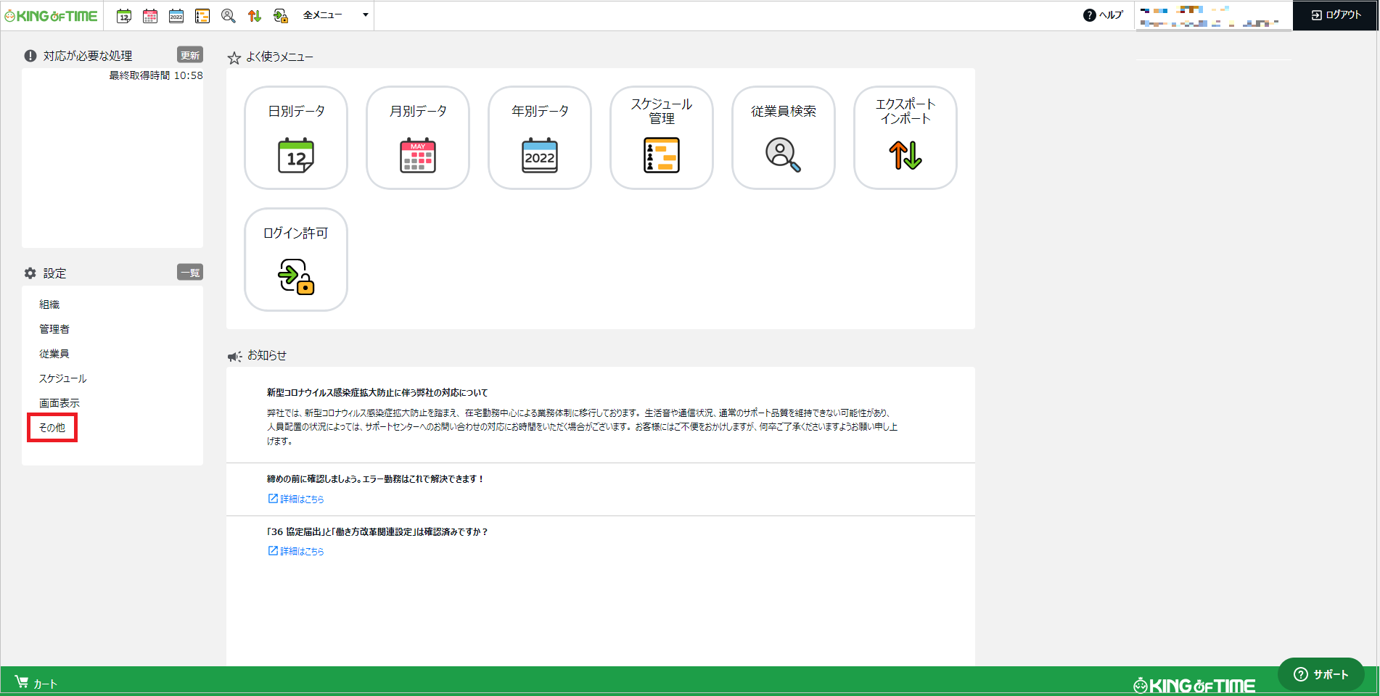Open daily data from top toolbar calendar icon
The image size is (1380, 696).
click(124, 16)
